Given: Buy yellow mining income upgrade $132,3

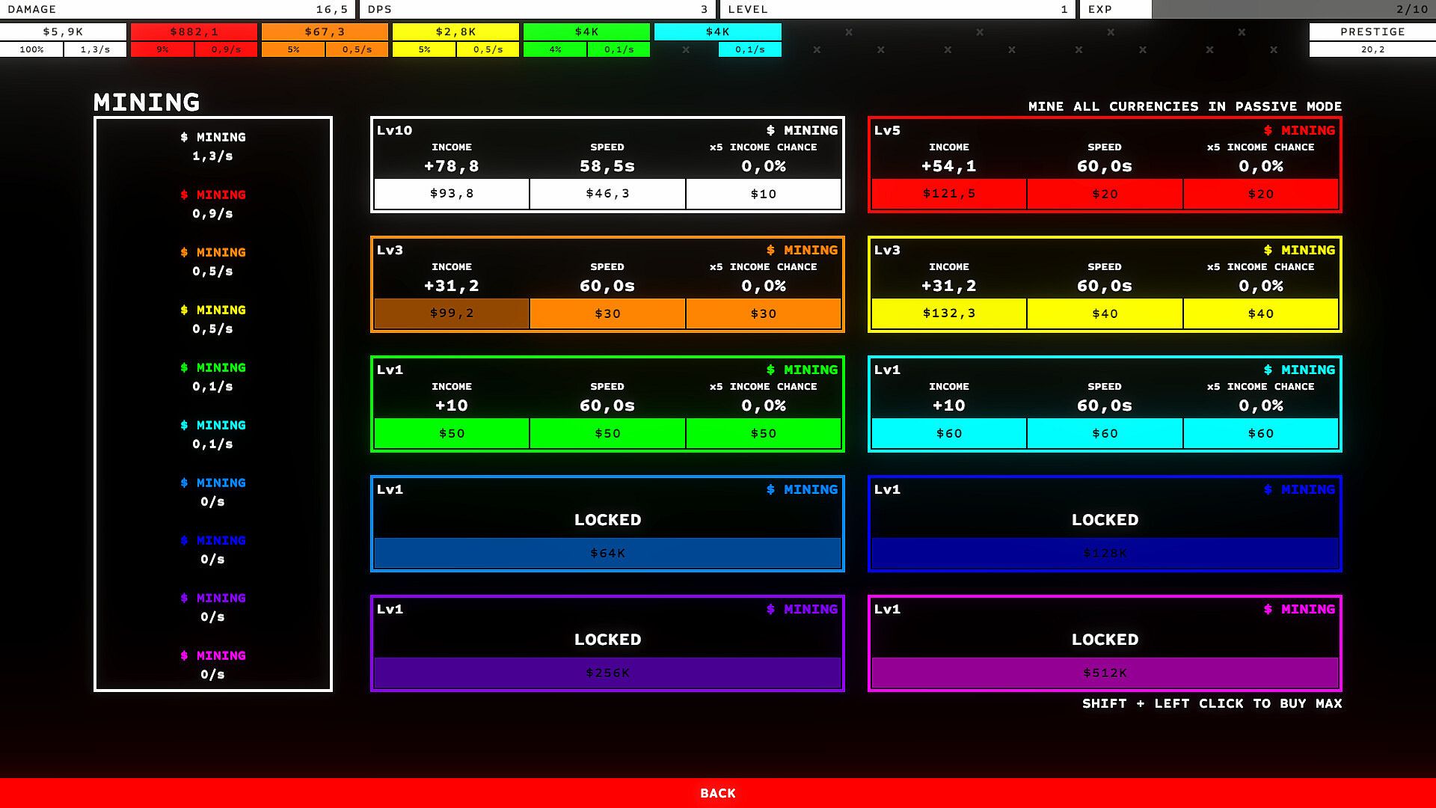Looking at the screenshot, I should [948, 313].
